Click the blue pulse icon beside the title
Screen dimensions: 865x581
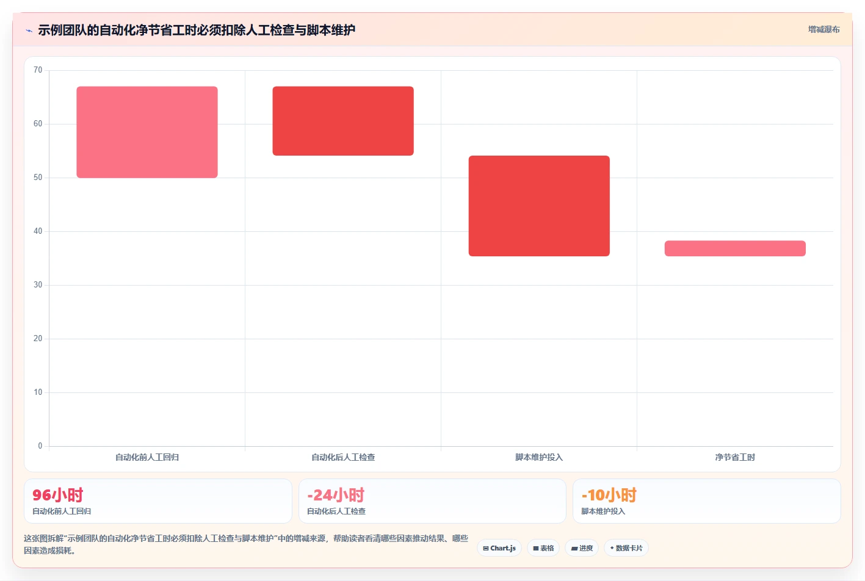click(x=29, y=31)
